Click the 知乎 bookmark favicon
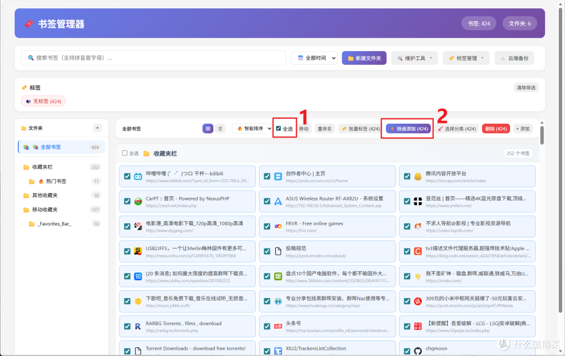This screenshot has height=356, width=565. point(138,276)
